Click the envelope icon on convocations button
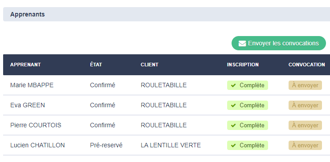 (242, 44)
